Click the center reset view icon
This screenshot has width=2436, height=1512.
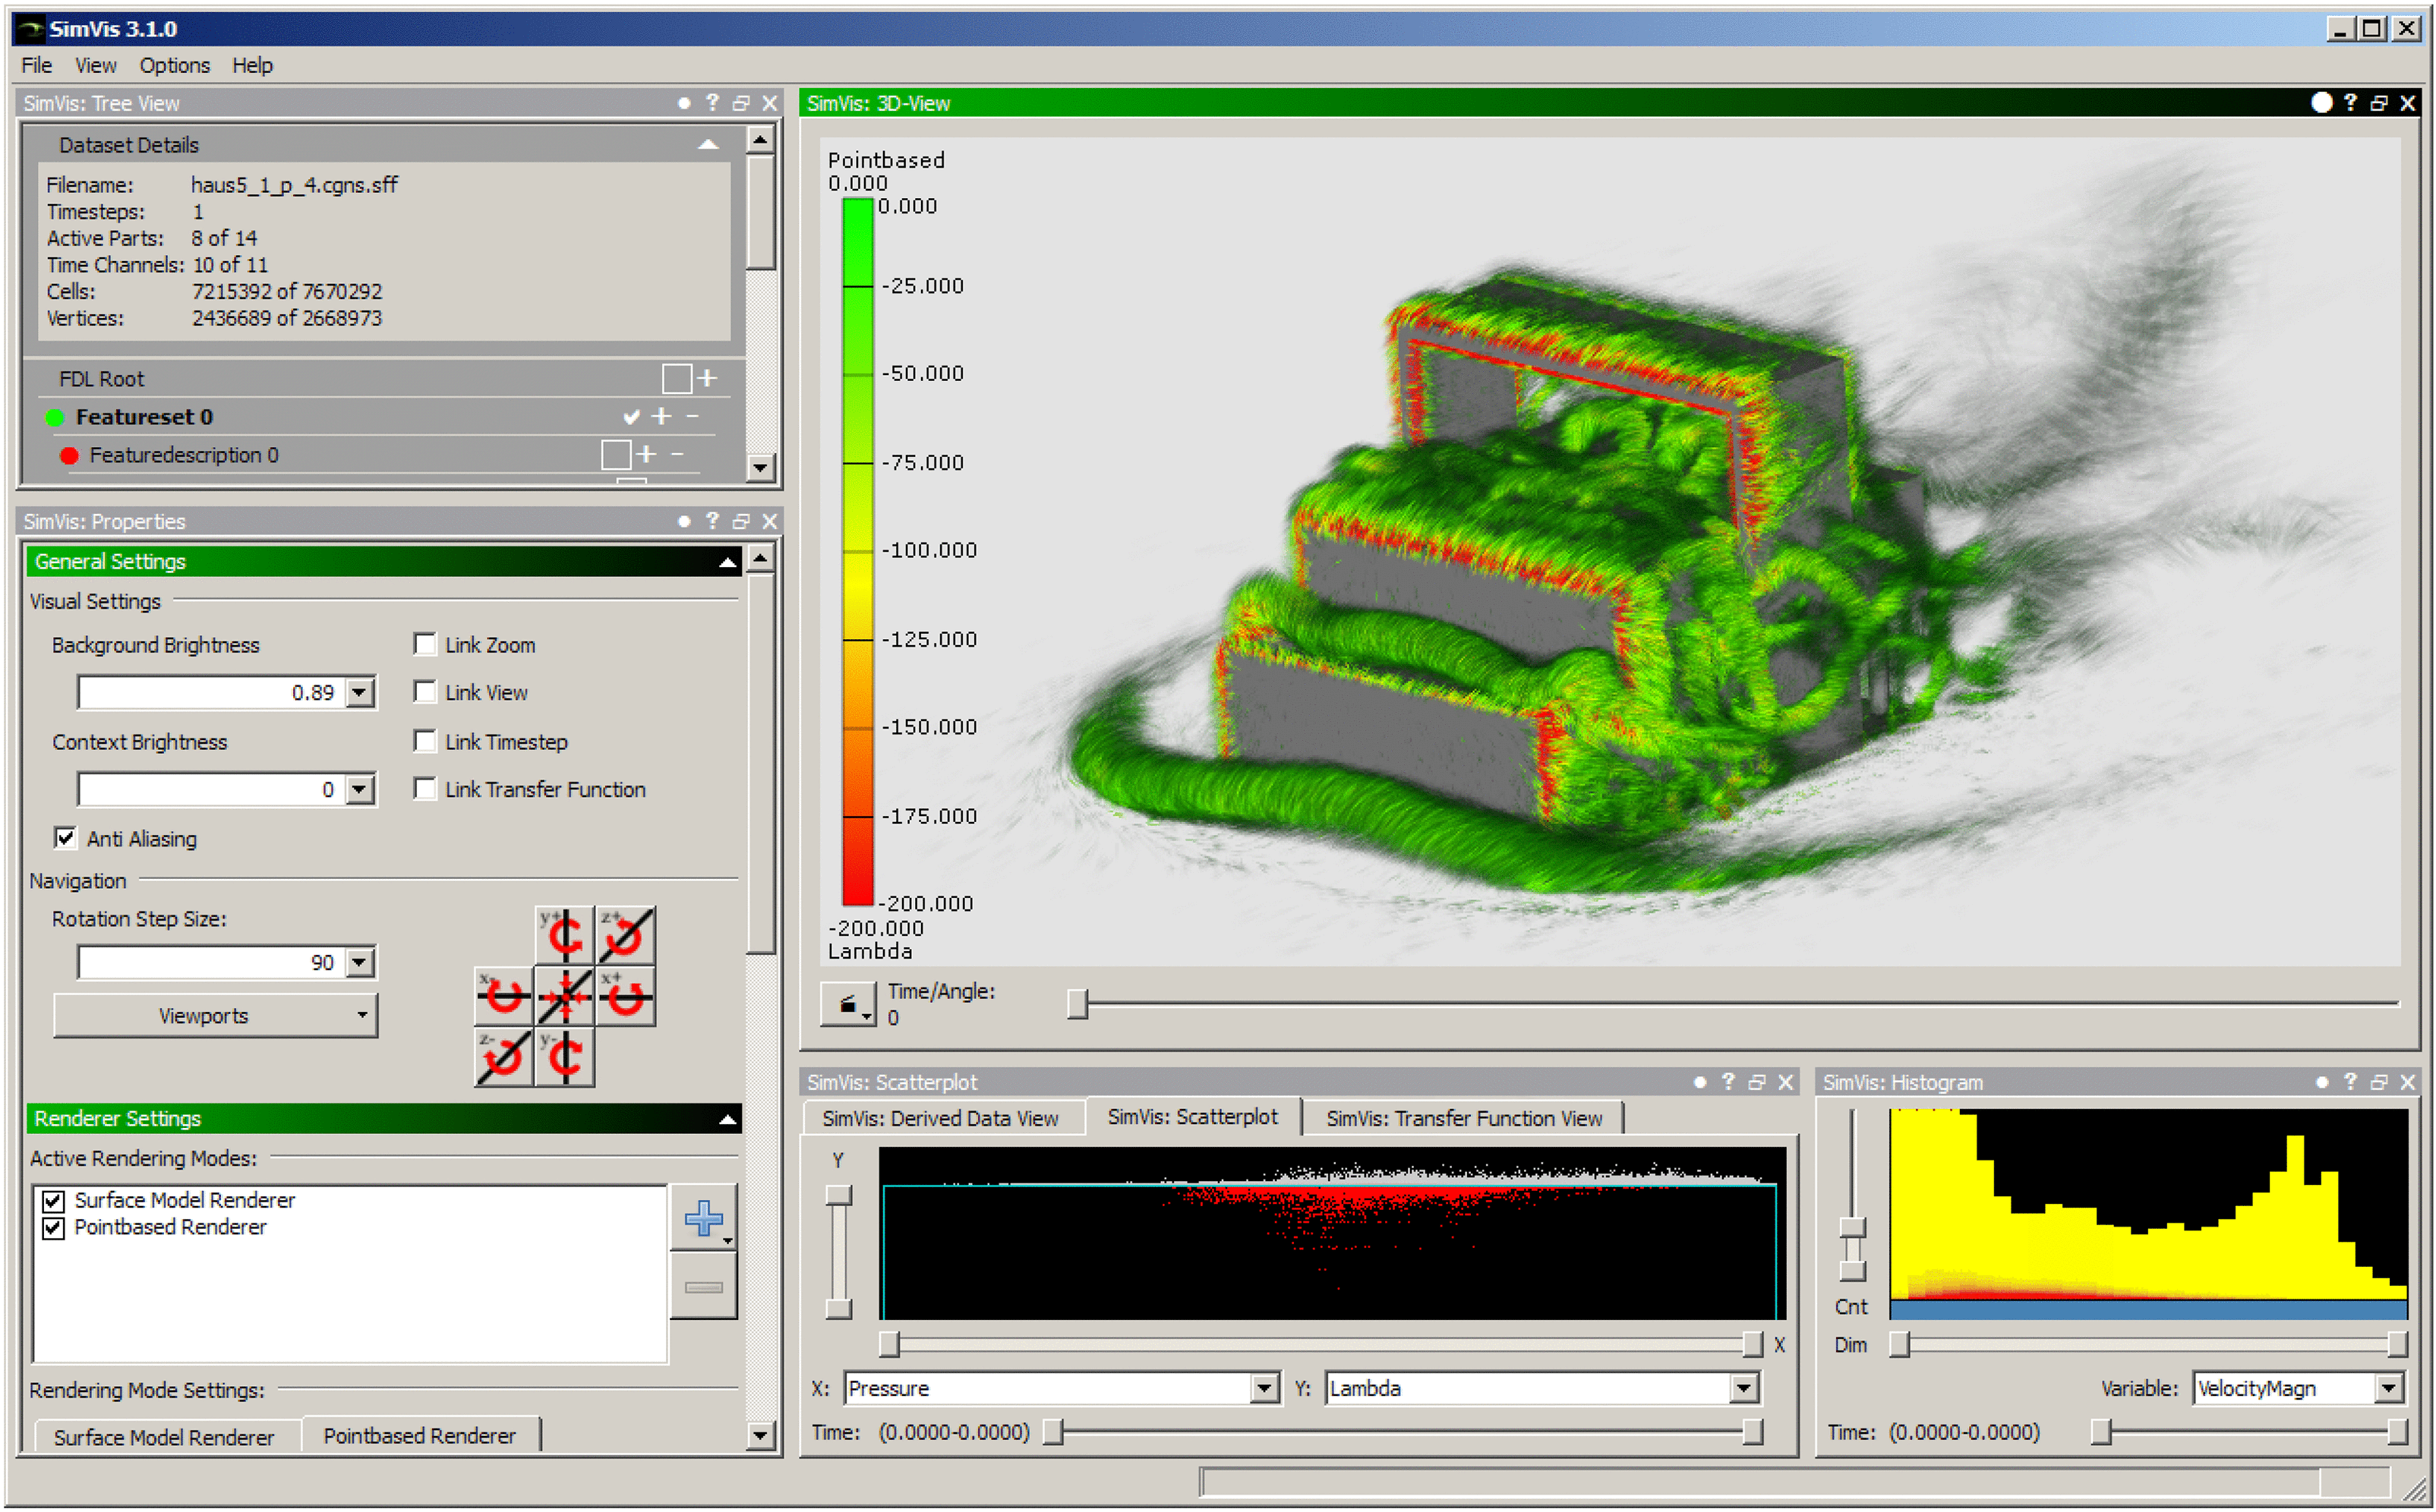(x=565, y=996)
